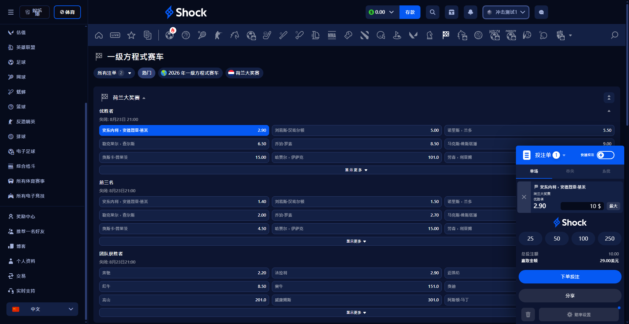
Task: Select the 荷兰大奖赛 filter chip
Action: (244, 73)
